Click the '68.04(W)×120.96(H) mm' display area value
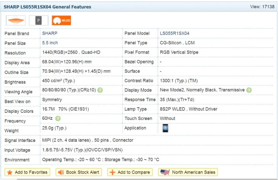 (x=67, y=62)
